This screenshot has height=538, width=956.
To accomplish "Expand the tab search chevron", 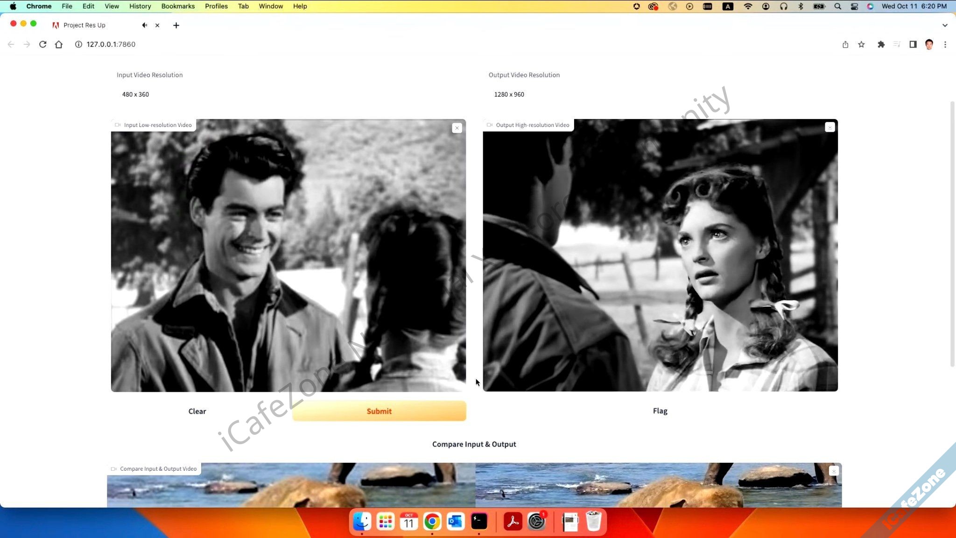I will pos(945,25).
